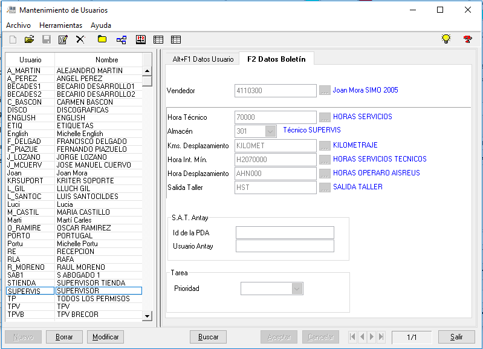Switch to Alt+F1 Datos Usuario tab
Viewport: 483px width, 349px height.
[x=203, y=59]
